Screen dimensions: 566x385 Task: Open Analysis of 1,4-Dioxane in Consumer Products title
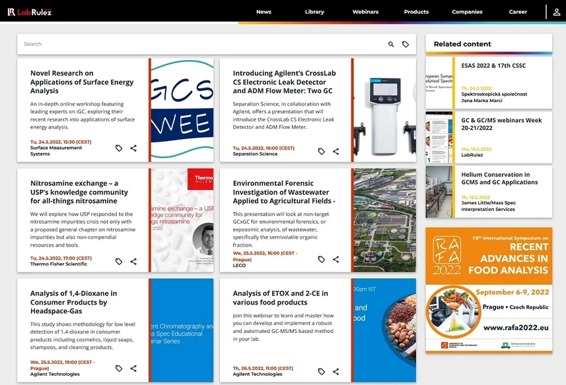click(x=73, y=302)
